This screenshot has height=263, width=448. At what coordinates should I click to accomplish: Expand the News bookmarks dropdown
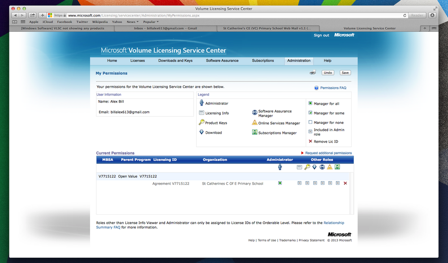(133, 22)
